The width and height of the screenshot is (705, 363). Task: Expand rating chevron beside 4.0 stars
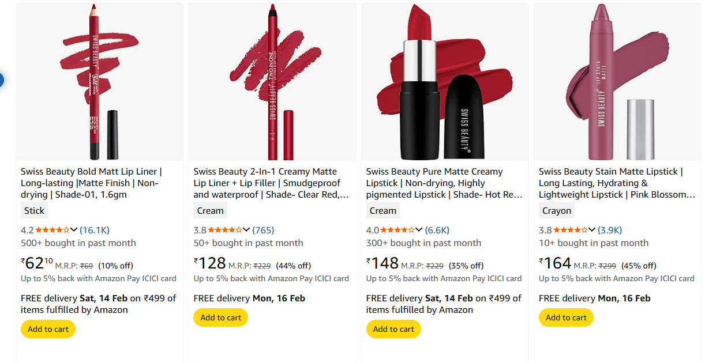coord(419,230)
